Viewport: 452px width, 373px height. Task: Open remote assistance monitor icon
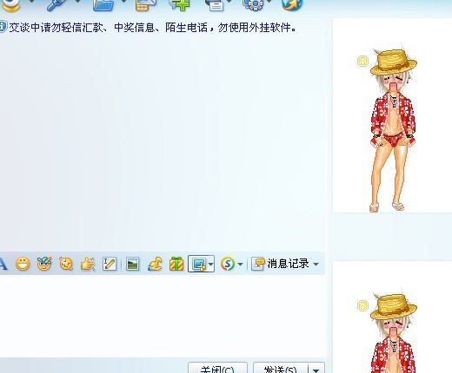point(215,5)
